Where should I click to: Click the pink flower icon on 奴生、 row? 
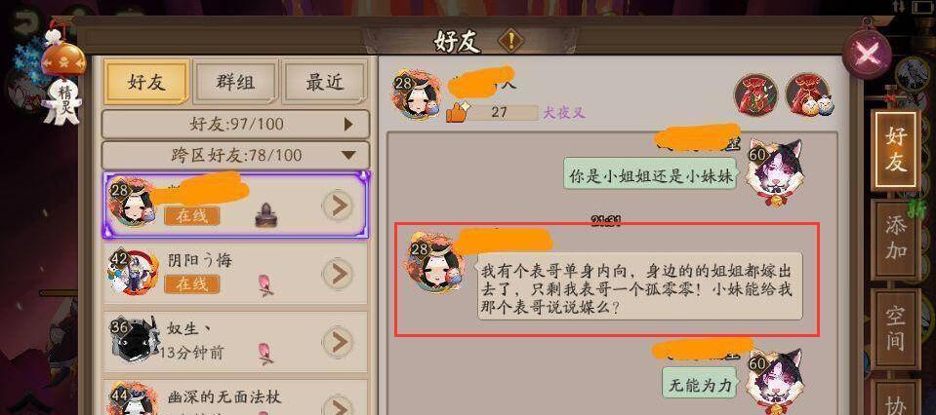(265, 353)
